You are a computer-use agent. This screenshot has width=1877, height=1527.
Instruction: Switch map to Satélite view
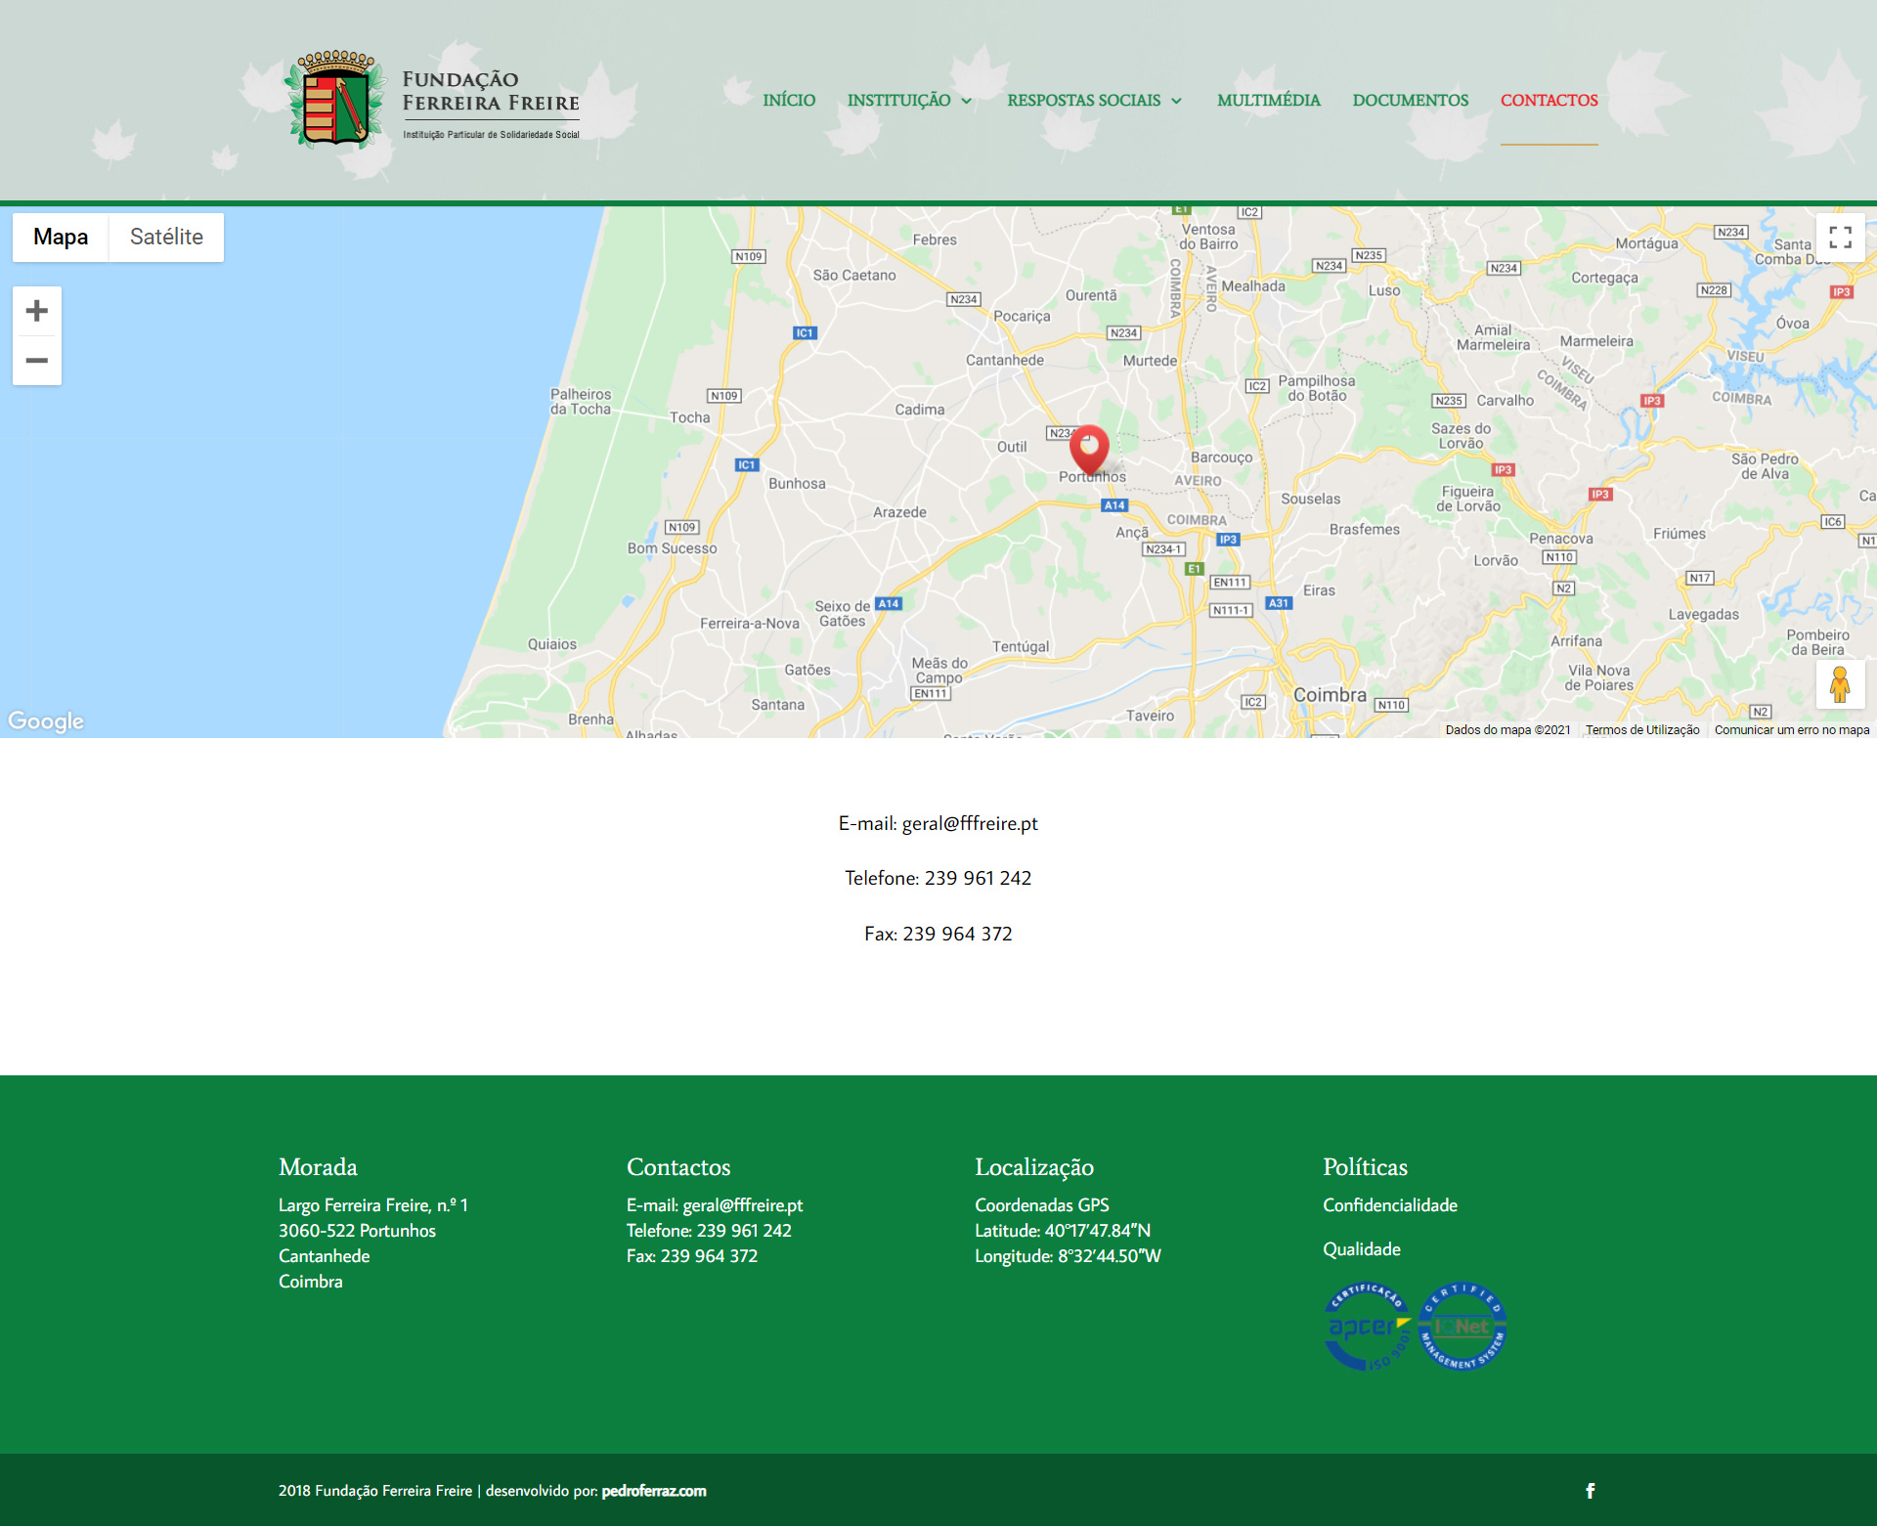(x=166, y=238)
